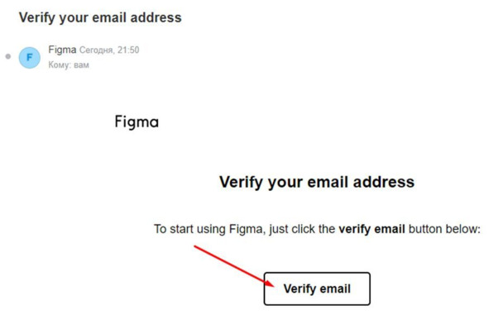Click the tail of the red annotation arrow

[196, 247]
